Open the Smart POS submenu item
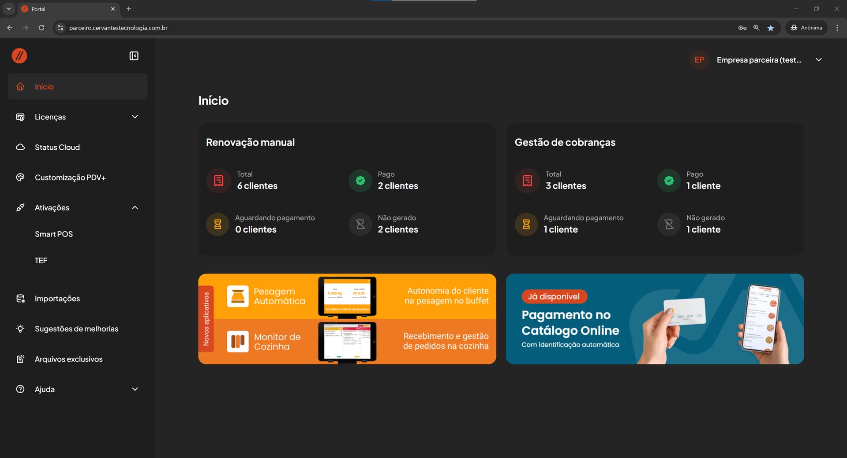This screenshot has width=847, height=458. point(54,234)
